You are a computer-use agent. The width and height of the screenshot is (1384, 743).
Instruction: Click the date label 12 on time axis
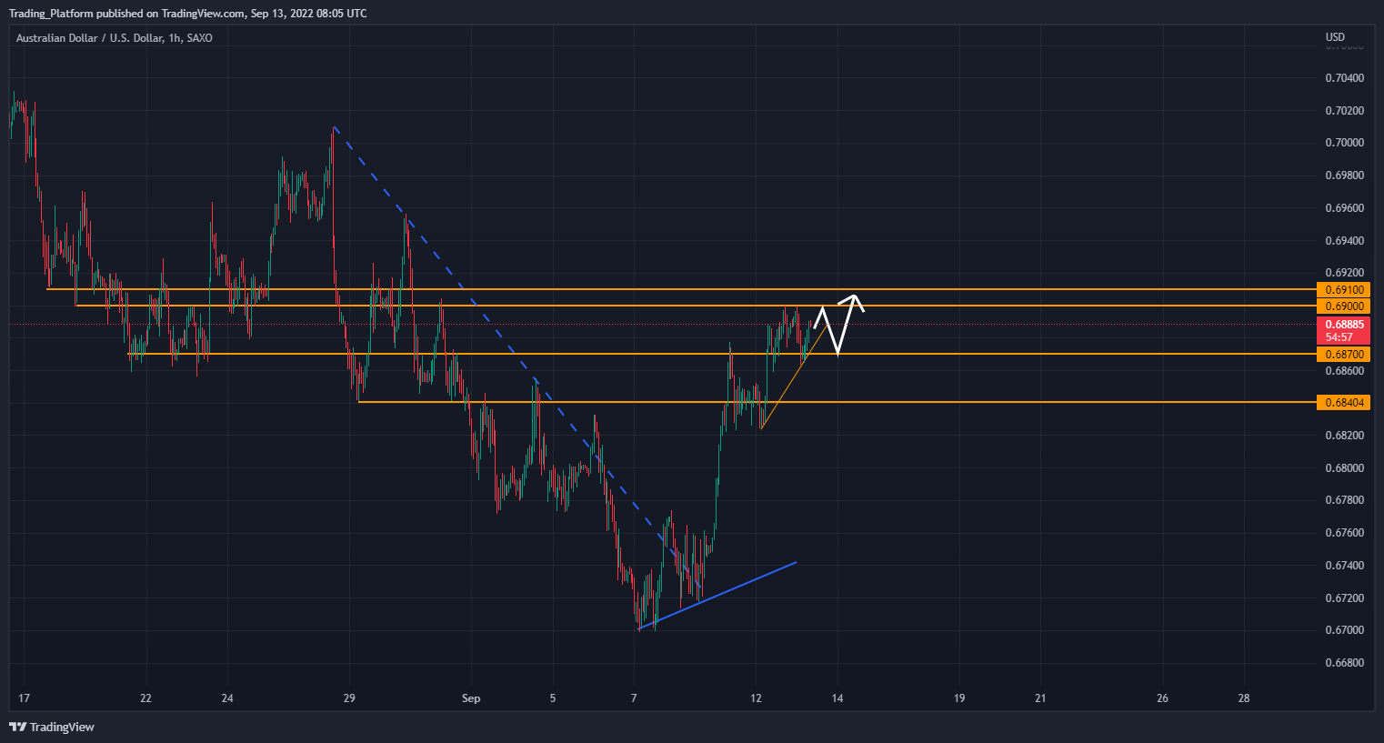[756, 698]
